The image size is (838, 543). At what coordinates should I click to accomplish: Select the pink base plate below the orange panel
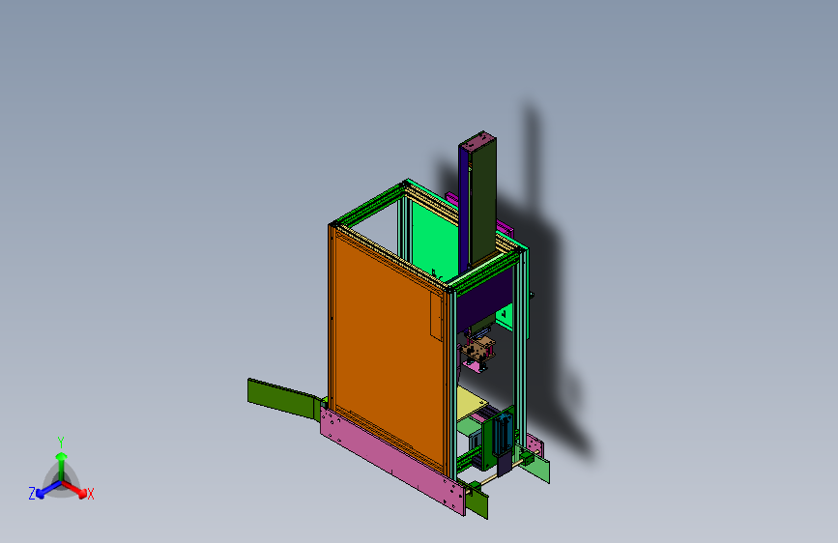pos(391,461)
